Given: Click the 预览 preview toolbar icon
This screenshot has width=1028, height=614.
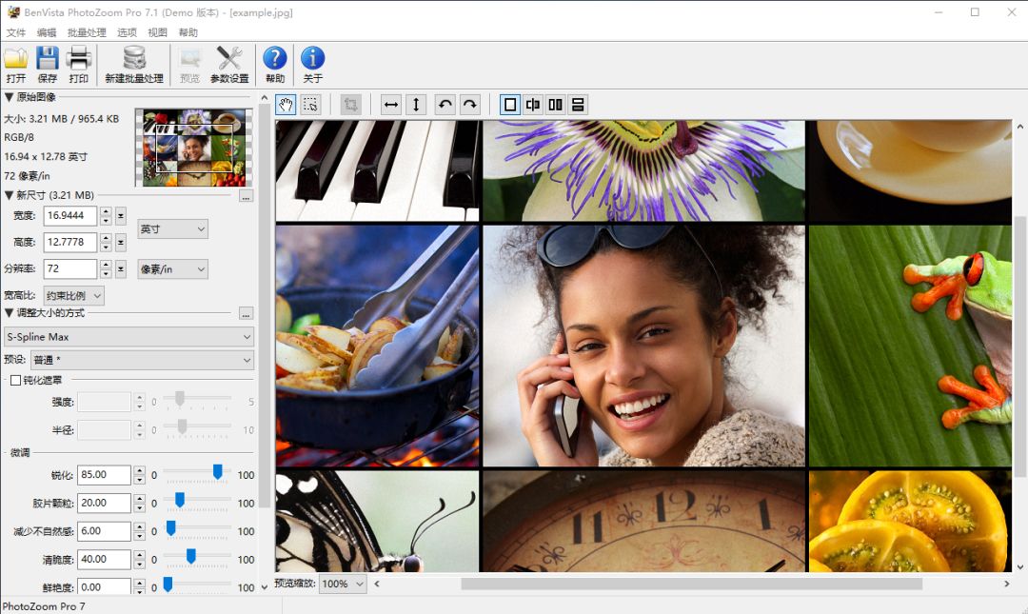Looking at the screenshot, I should click(190, 65).
